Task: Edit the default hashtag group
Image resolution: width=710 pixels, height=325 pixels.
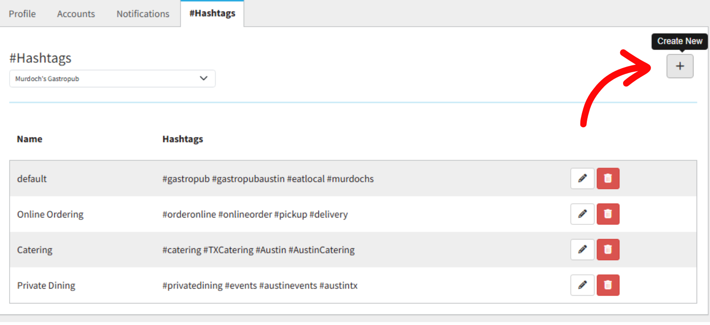Action: [x=582, y=178]
